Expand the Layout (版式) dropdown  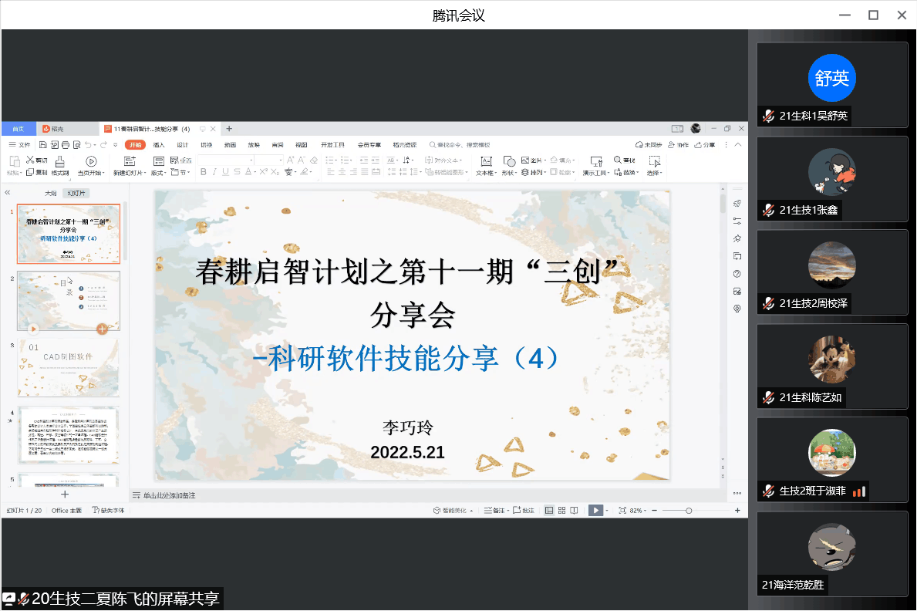(x=158, y=173)
